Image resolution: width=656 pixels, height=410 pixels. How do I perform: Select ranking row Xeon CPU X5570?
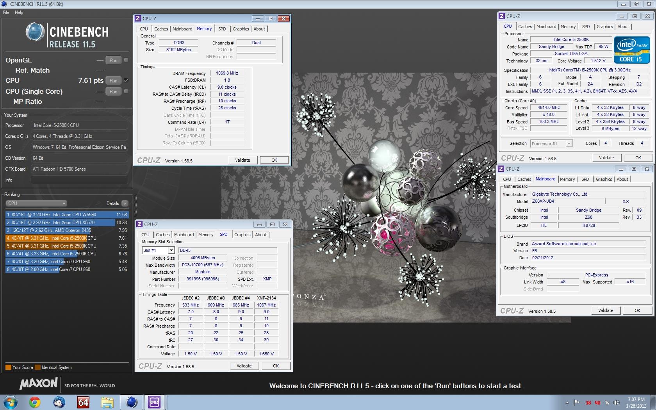(66, 223)
